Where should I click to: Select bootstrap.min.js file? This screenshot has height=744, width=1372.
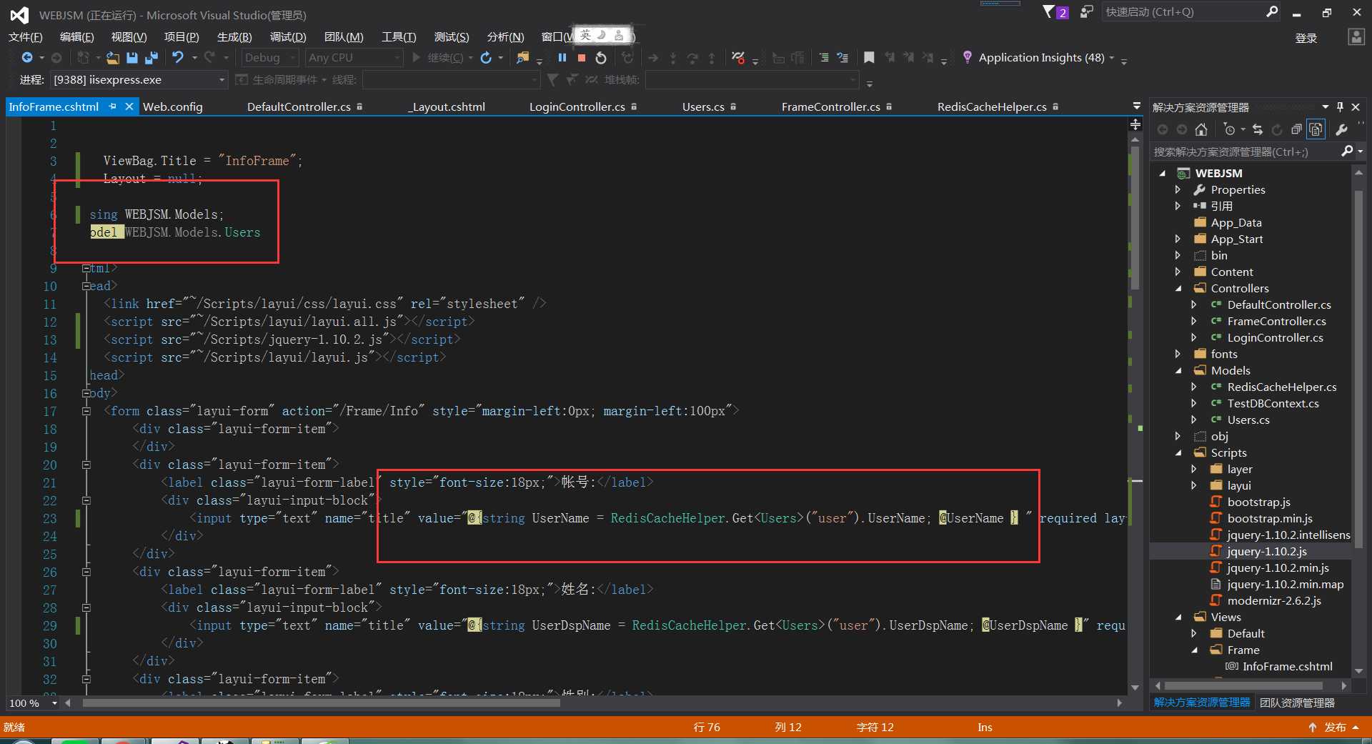point(1270,519)
